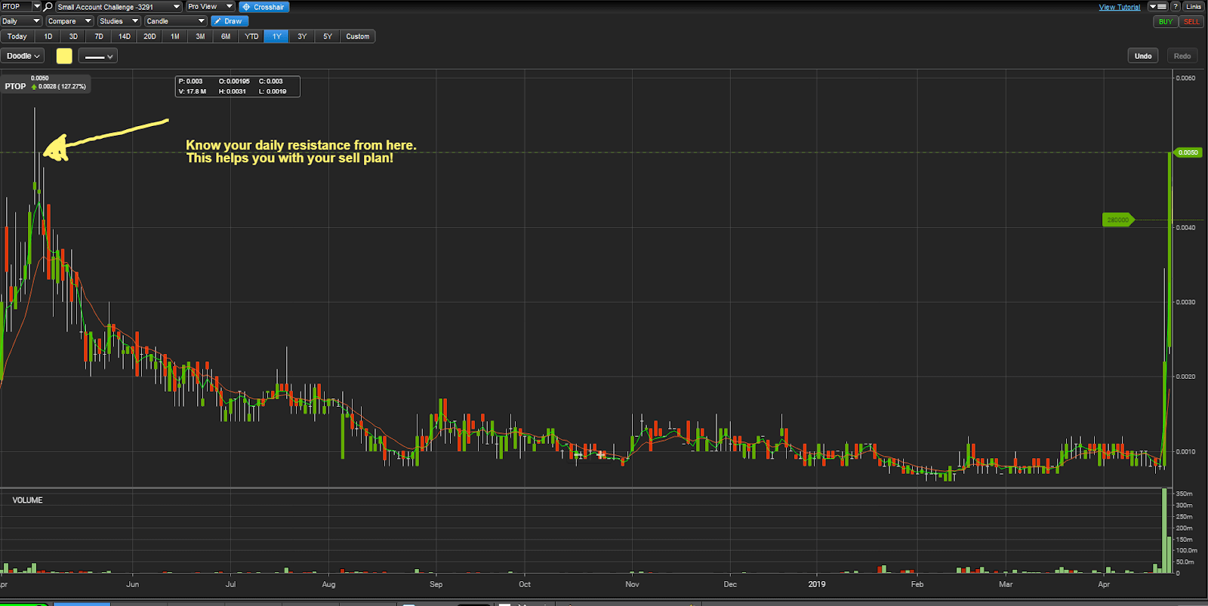1208x606 pixels.
Task: Select the 1Y range tab
Action: [276, 36]
